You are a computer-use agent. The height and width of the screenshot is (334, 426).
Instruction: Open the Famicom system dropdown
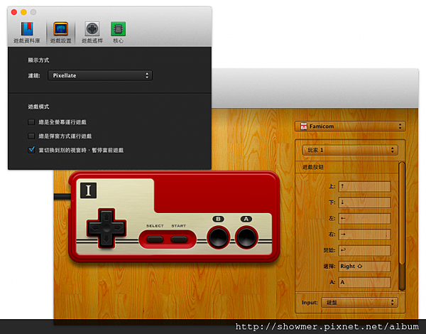click(350, 126)
